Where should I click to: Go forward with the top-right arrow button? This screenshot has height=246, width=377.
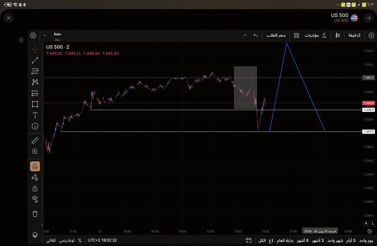pyautogui.click(x=369, y=18)
